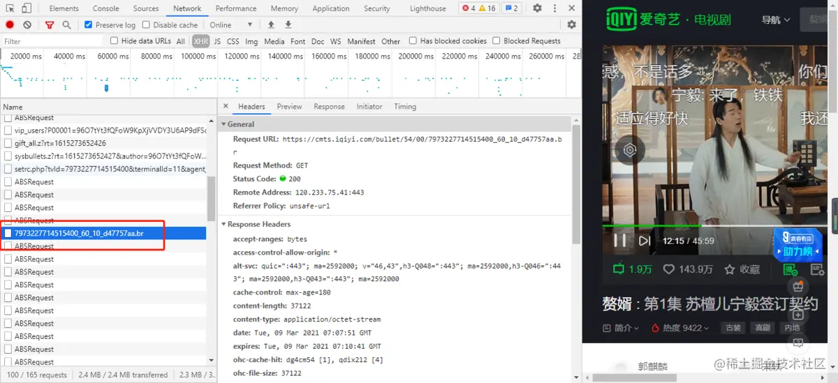838x383 pixels.
Task: Expand the 热度 9422 popularity dropdown
Action: pyautogui.click(x=679, y=328)
